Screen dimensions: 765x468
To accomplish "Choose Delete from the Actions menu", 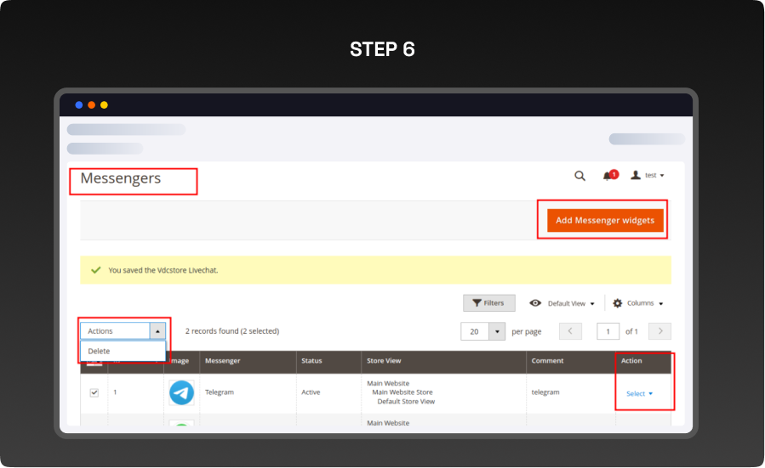I will 100,351.
